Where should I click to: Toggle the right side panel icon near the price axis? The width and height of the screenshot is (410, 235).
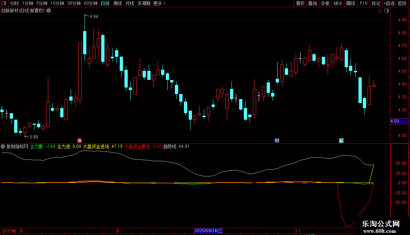coord(387,11)
